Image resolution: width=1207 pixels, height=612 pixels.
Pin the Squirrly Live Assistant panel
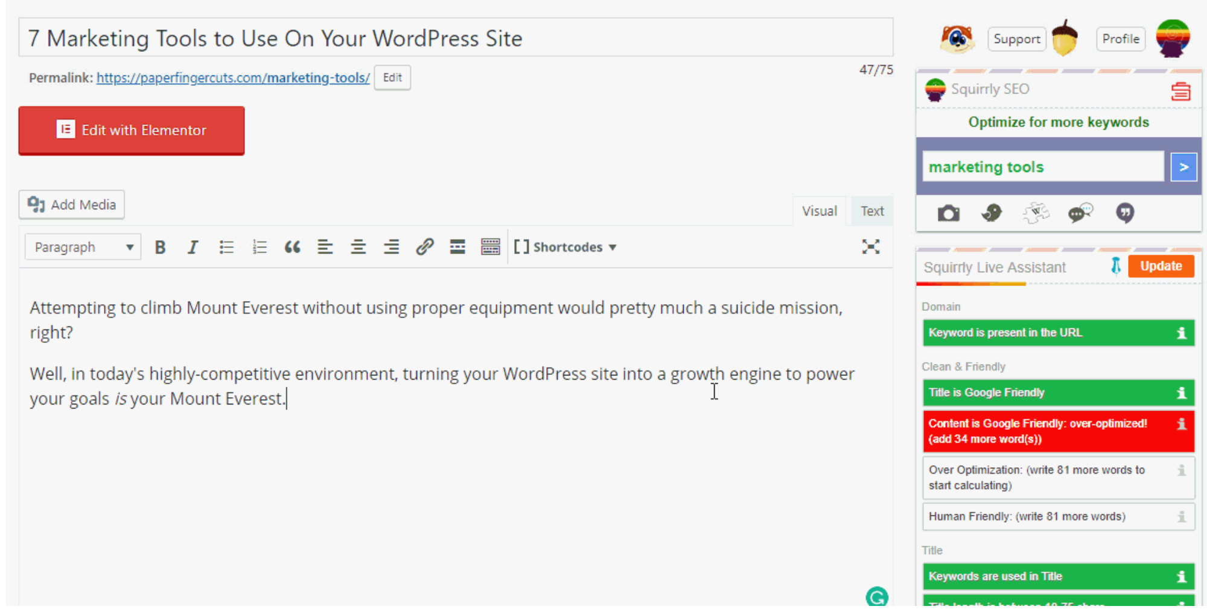(1116, 266)
